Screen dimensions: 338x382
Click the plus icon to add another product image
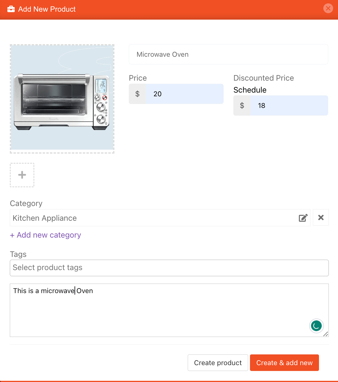(22, 175)
